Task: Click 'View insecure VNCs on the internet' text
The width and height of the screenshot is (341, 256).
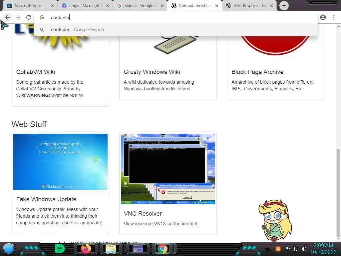Action: click(161, 224)
